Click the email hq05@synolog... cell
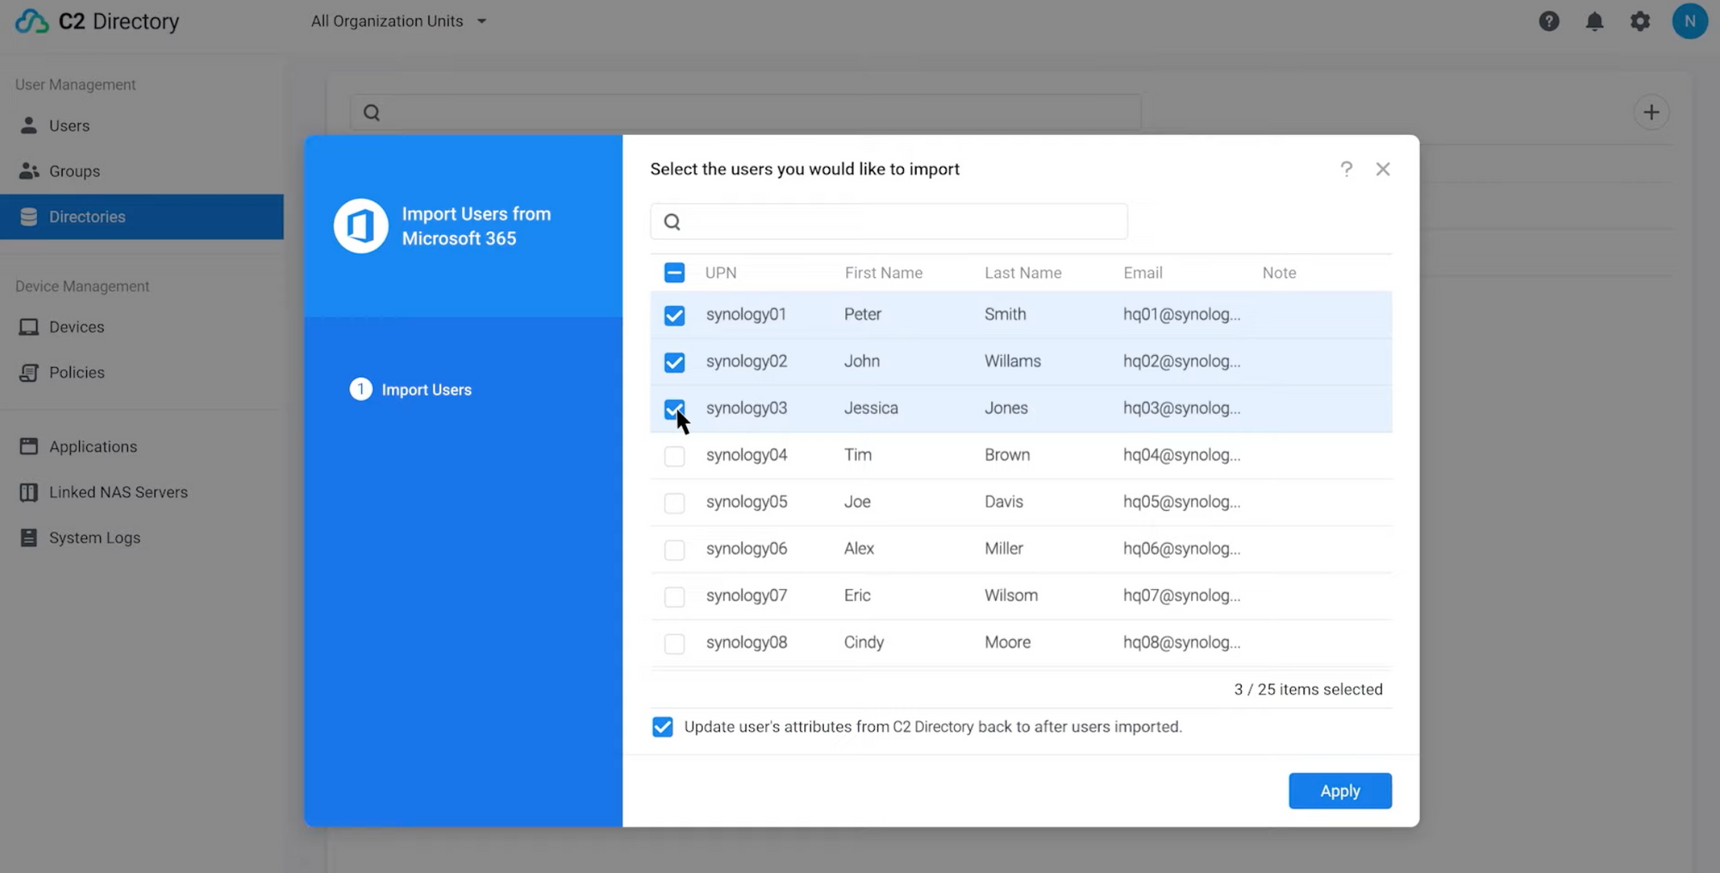The width and height of the screenshot is (1720, 873). [x=1182, y=502]
